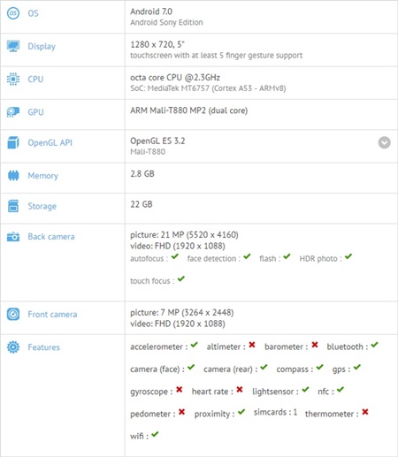Screen dimensions: 398x457
Task: Select the Front camera label
Action: [52, 315]
